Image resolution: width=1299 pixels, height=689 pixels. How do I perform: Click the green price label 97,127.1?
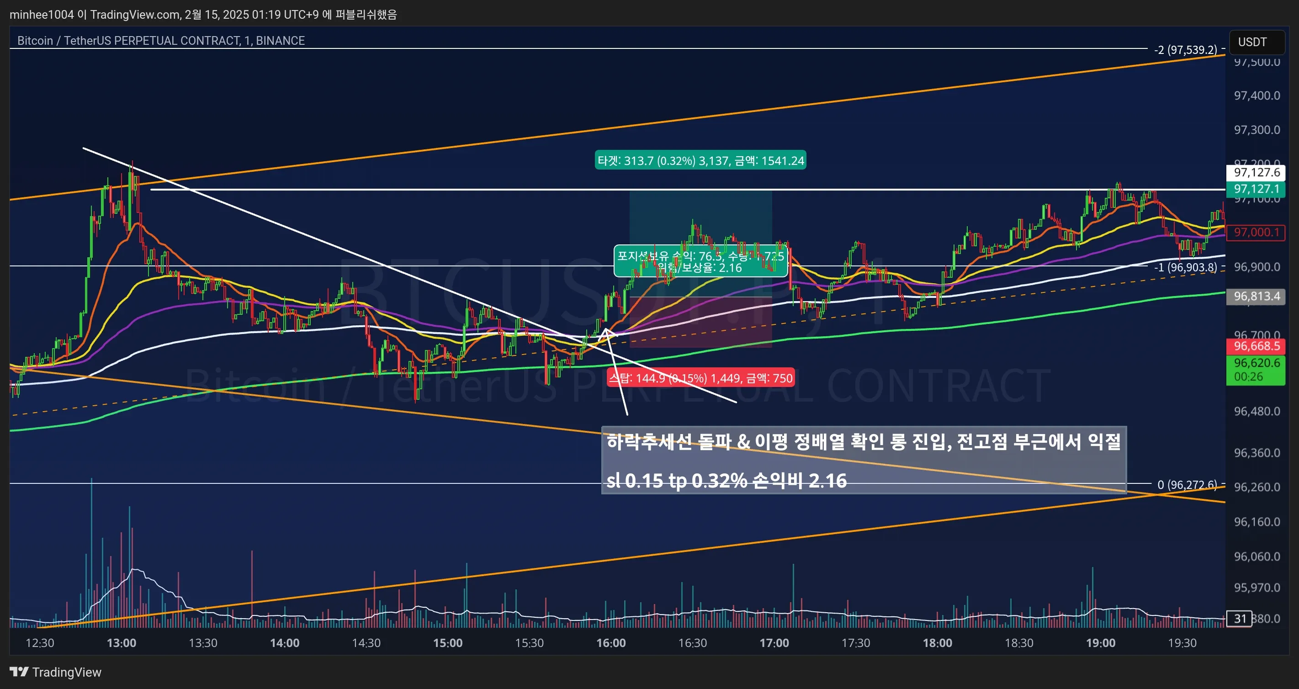1256,189
